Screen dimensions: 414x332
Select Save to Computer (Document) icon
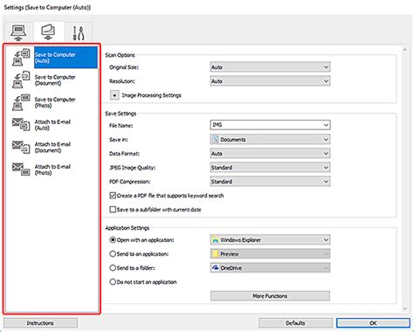(x=21, y=80)
